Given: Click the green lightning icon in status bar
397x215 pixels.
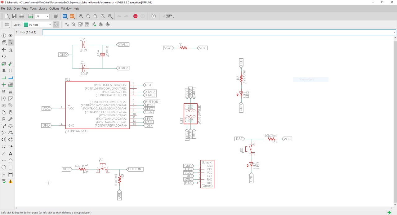Looking at the screenshot, I should click(389, 213).
